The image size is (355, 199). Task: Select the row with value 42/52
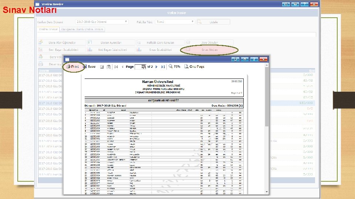(x=177, y=81)
